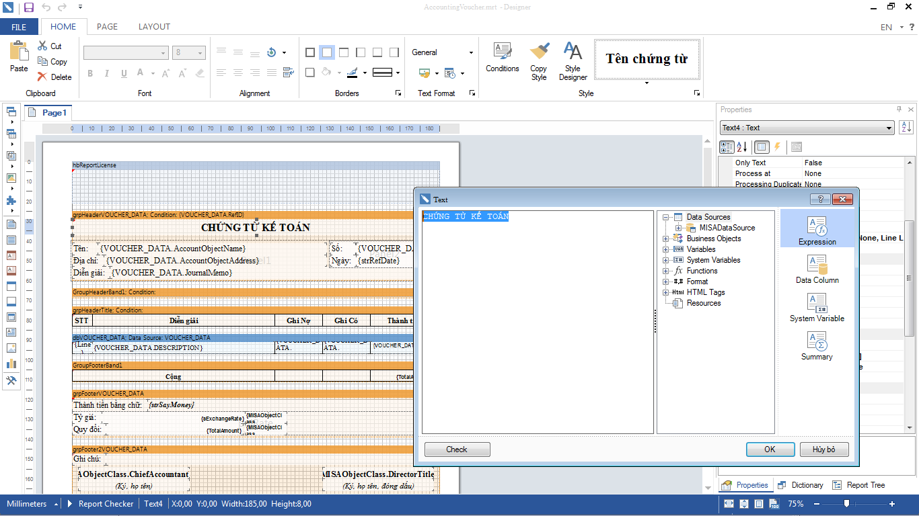Click the date time format icon

click(x=449, y=73)
